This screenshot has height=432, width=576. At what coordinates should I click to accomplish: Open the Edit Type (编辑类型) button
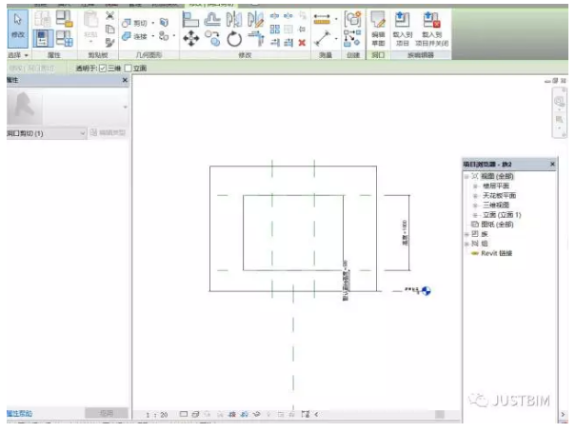coord(108,133)
